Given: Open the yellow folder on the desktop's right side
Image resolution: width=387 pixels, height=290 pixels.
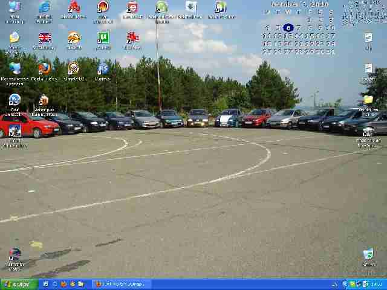Looking at the screenshot, I should click(x=368, y=101).
